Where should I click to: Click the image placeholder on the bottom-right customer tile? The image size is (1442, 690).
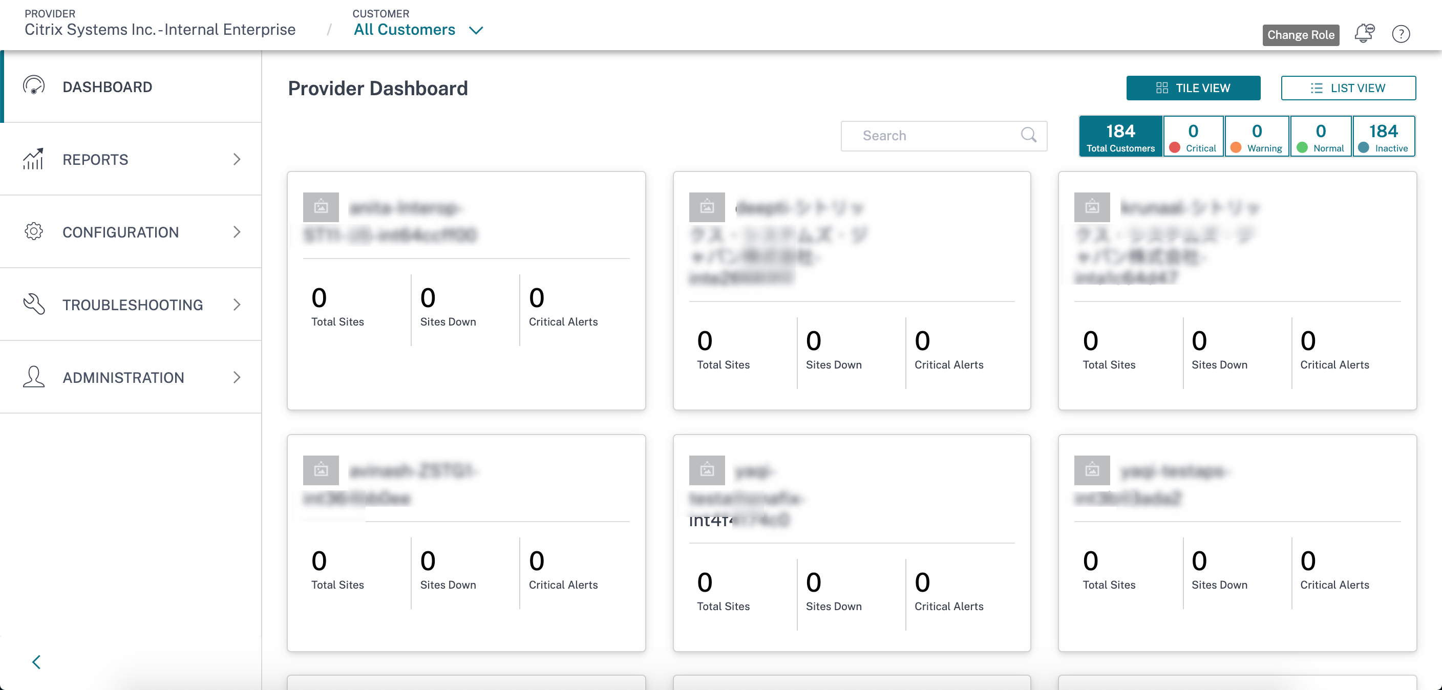[x=1092, y=470]
